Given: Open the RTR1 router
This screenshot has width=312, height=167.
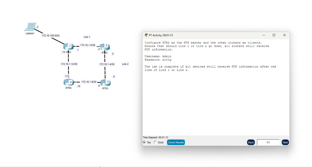Looking at the screenshot, I should (x=67, y=47).
